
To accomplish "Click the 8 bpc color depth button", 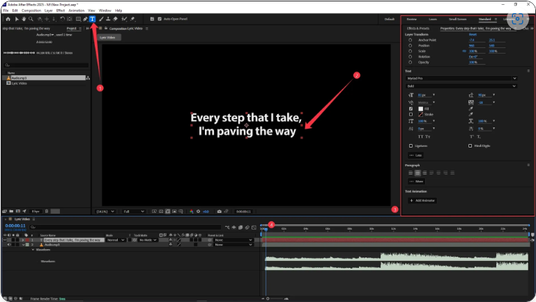I will 36,212.
